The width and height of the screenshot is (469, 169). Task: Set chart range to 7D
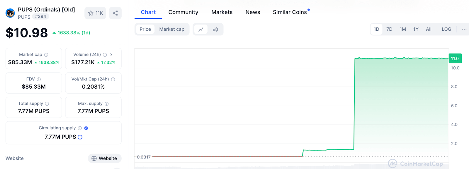pyautogui.click(x=389, y=29)
